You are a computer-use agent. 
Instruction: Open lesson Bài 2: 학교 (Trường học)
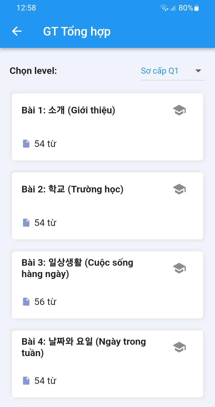(73, 189)
